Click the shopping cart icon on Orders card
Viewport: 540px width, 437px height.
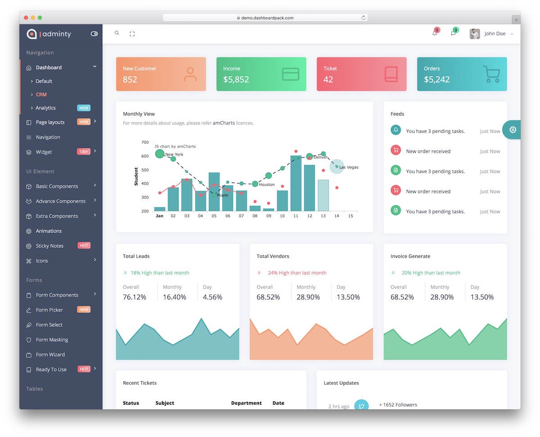[491, 74]
